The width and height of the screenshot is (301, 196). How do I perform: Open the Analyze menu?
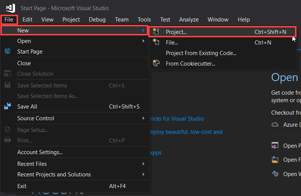click(x=189, y=20)
